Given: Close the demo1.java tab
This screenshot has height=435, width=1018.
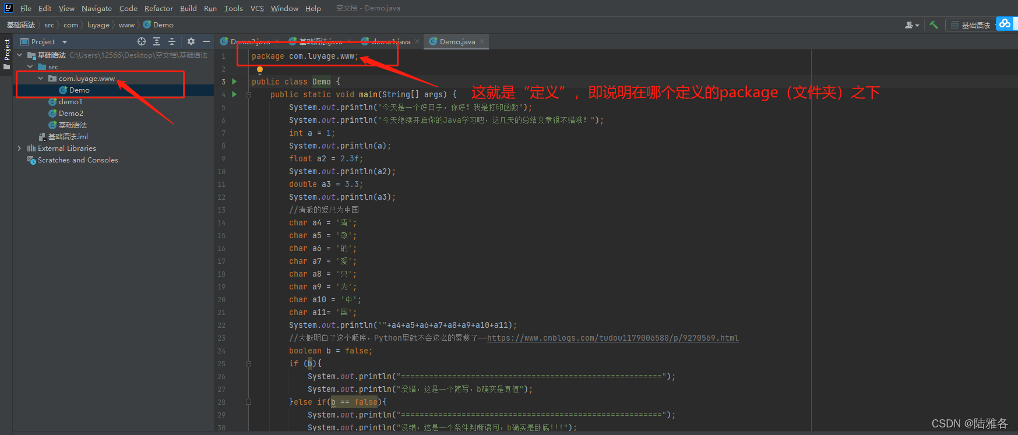Looking at the screenshot, I should pyautogui.click(x=417, y=42).
